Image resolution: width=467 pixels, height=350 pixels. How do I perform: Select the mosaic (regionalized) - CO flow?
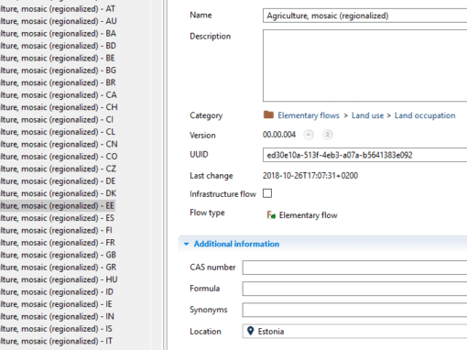pos(59,157)
